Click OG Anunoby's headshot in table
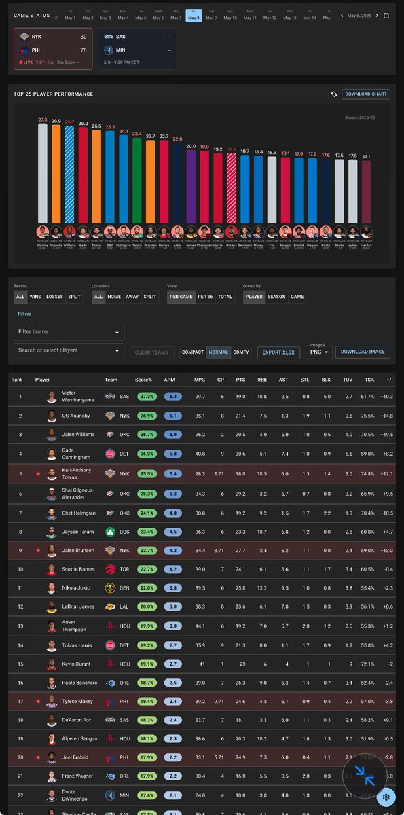This screenshot has width=404, height=815. [51, 416]
